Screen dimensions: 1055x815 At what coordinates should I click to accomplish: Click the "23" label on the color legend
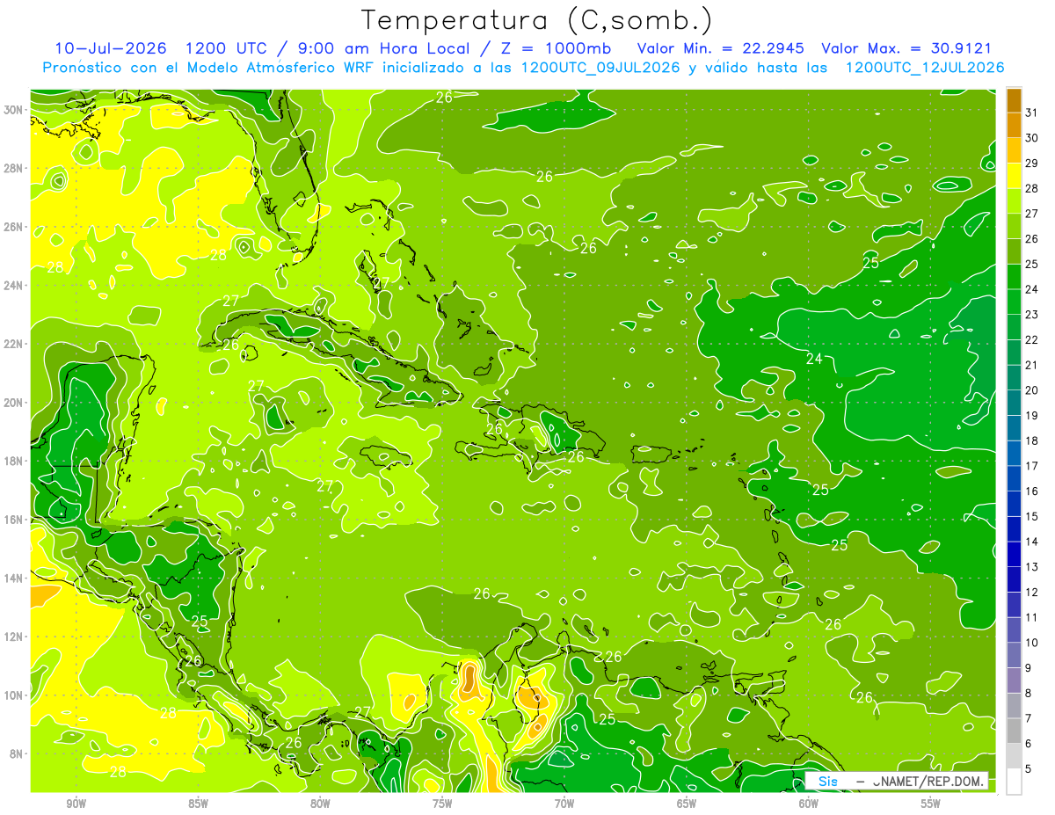1032,315
